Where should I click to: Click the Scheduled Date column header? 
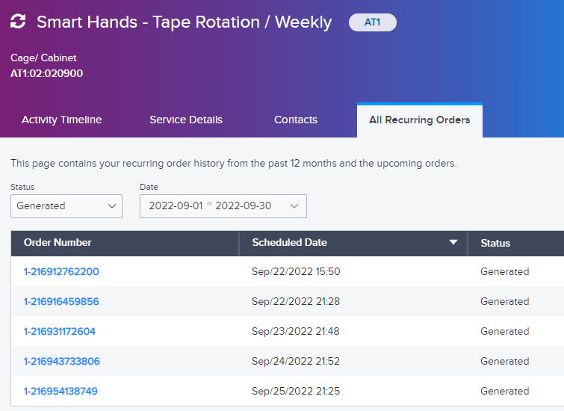[x=290, y=243]
